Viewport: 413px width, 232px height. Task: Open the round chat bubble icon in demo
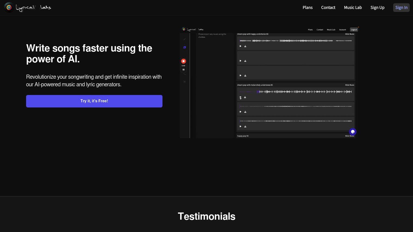coord(353,132)
